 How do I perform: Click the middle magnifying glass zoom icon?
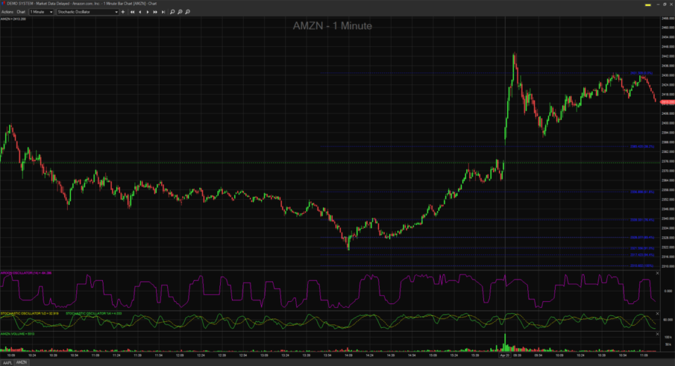(178, 12)
